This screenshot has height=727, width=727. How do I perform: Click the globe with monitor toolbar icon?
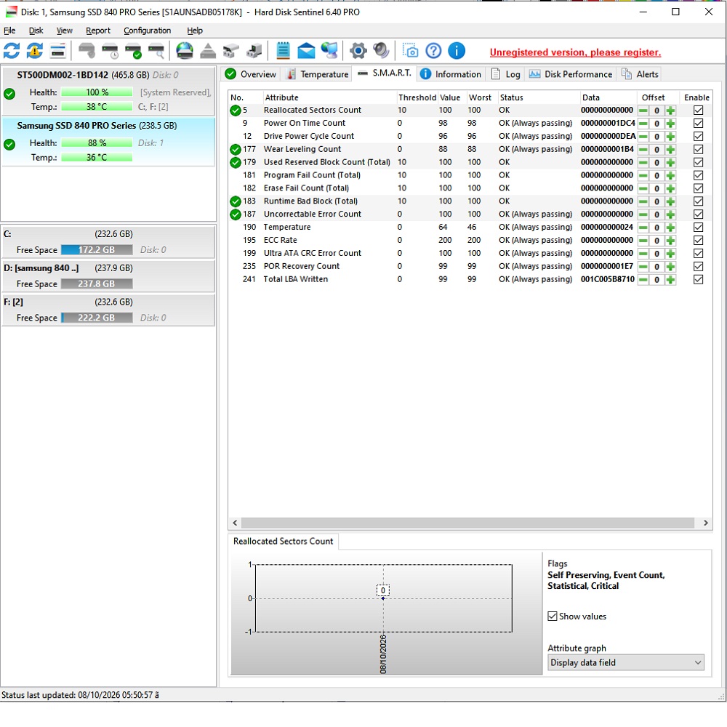[x=329, y=51]
